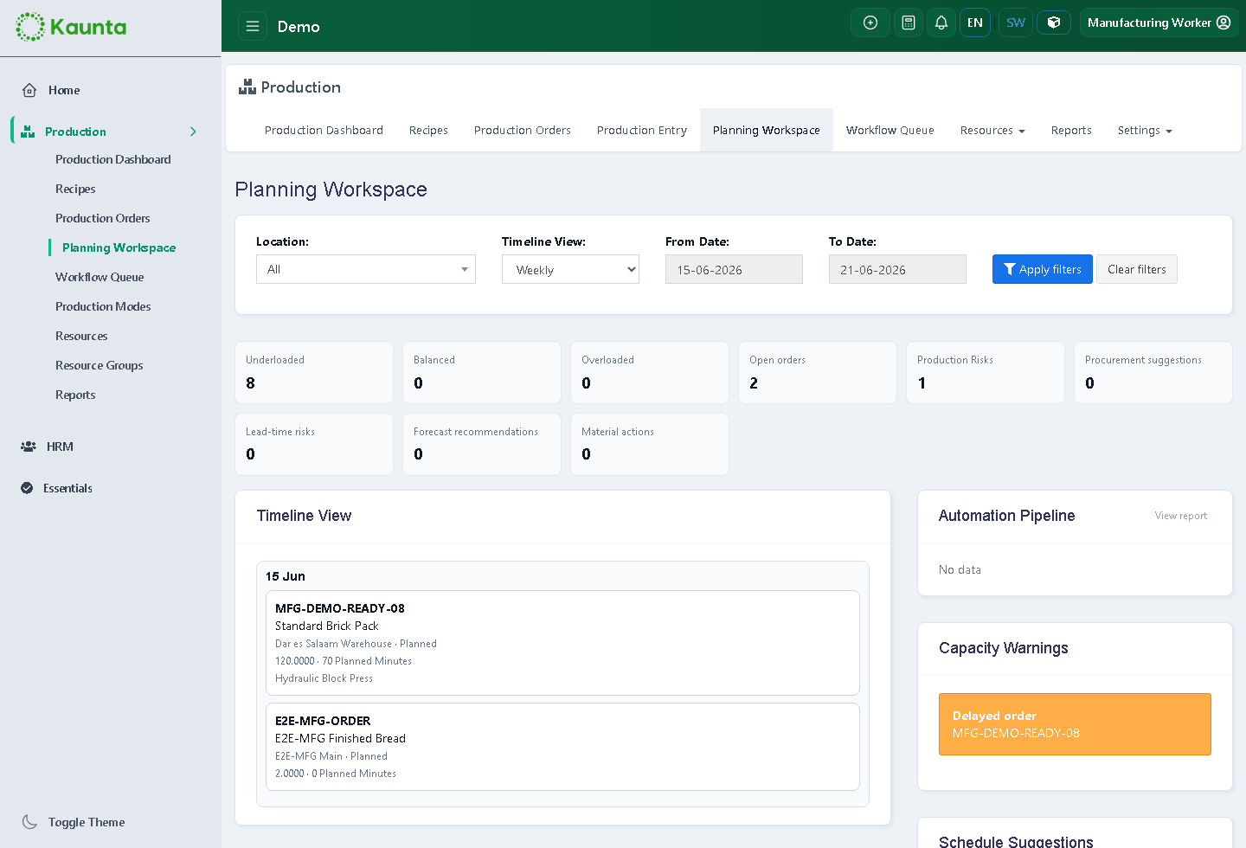Viewport: 1246px width, 848px height.
Task: Open the notifications bell
Action: click(x=941, y=22)
